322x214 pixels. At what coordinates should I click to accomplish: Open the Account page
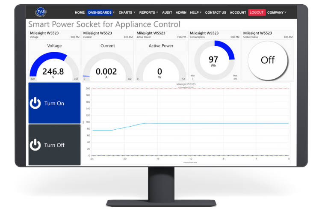click(238, 12)
